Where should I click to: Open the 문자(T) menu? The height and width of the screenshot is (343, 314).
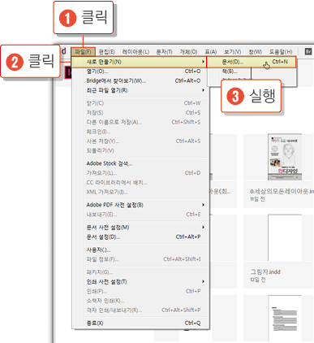[x=164, y=51]
